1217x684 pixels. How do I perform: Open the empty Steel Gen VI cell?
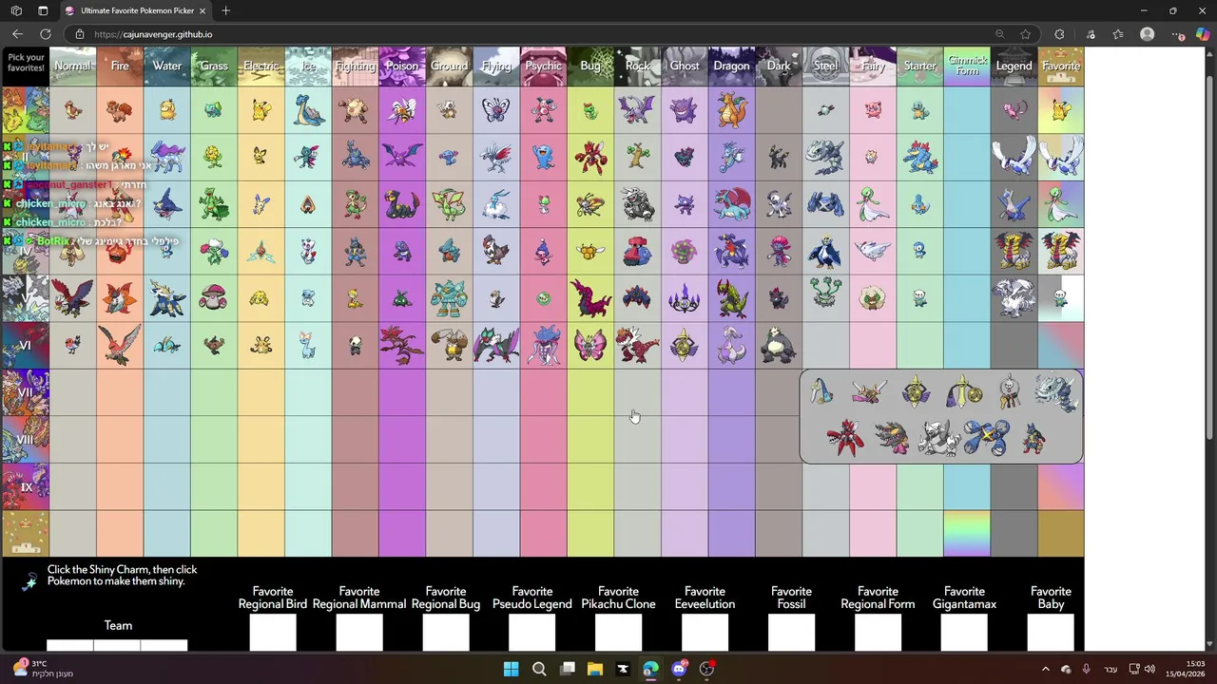click(825, 345)
